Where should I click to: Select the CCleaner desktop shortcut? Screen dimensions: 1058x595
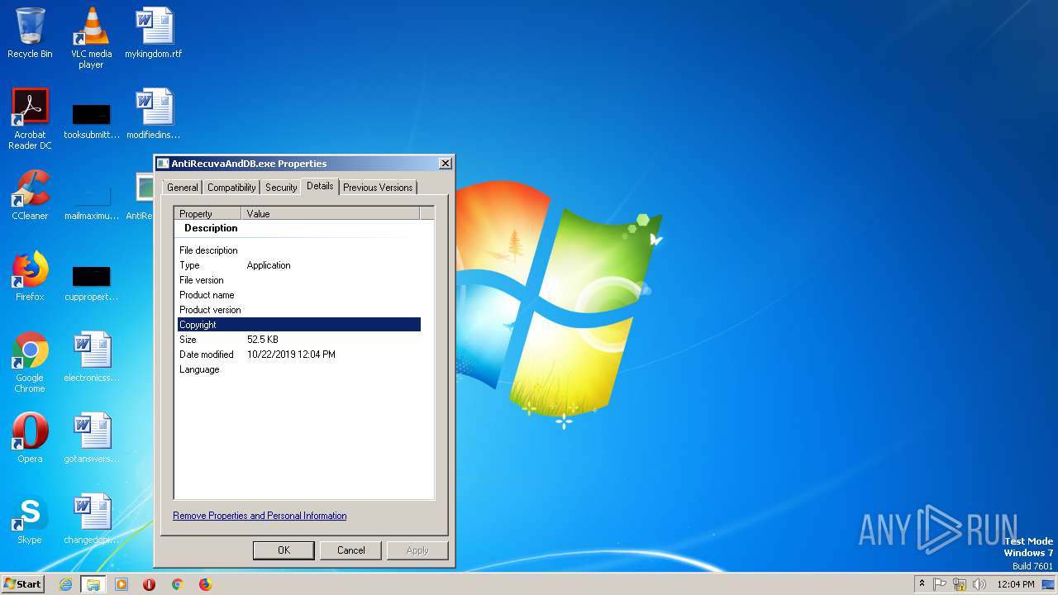tap(30, 195)
